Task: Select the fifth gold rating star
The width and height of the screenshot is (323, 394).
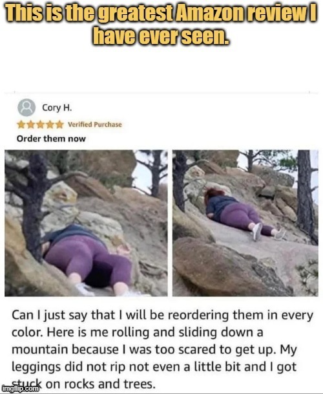Action: pos(59,124)
